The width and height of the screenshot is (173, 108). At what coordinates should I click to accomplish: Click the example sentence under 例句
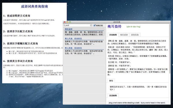[138, 88]
